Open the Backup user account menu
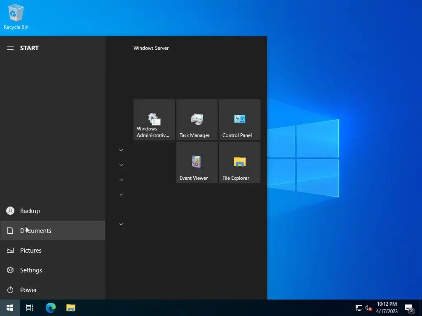422x316 pixels. pos(53,211)
